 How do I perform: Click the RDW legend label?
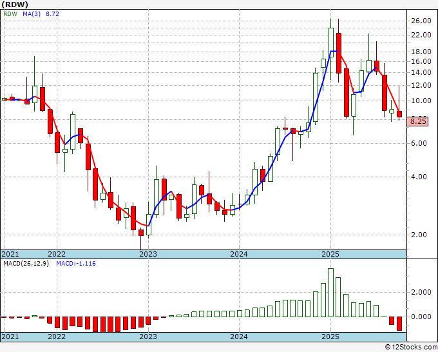10,14
